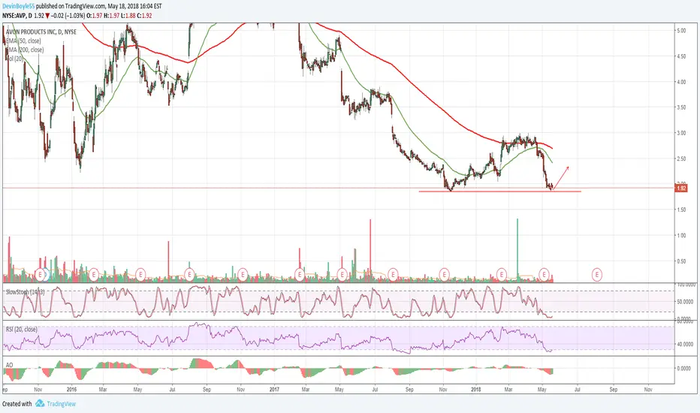Click the 40.0000 RSI scale label
700x413 pixels.
[x=684, y=344]
